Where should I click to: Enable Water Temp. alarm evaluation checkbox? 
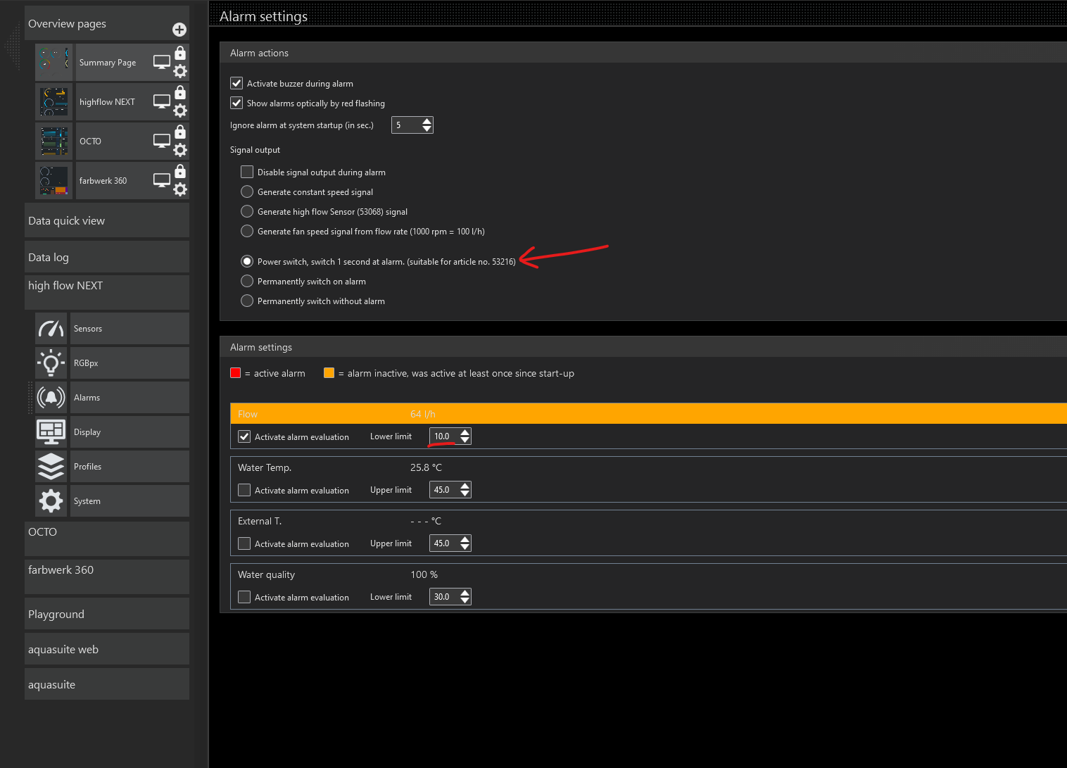pos(244,490)
